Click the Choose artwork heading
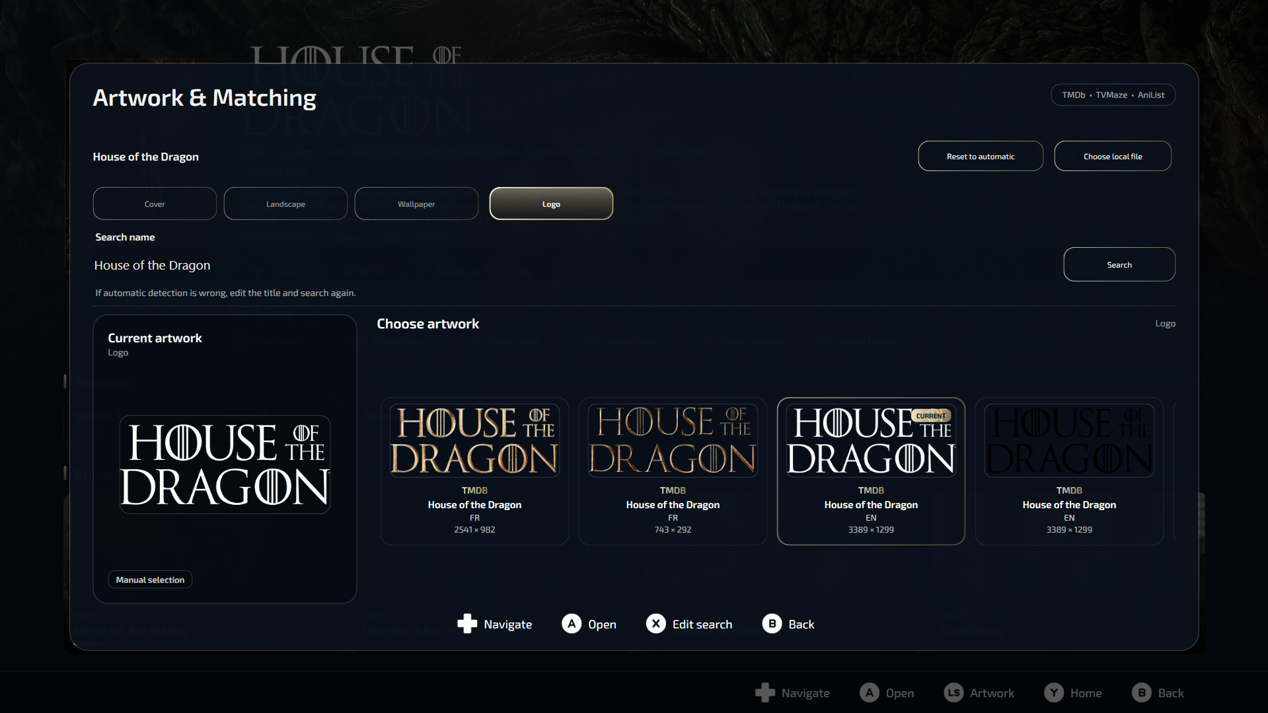 click(x=428, y=324)
